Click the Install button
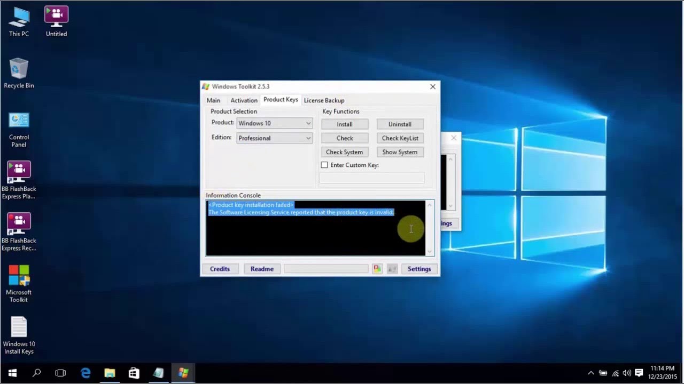This screenshot has height=384, width=684. click(x=345, y=124)
